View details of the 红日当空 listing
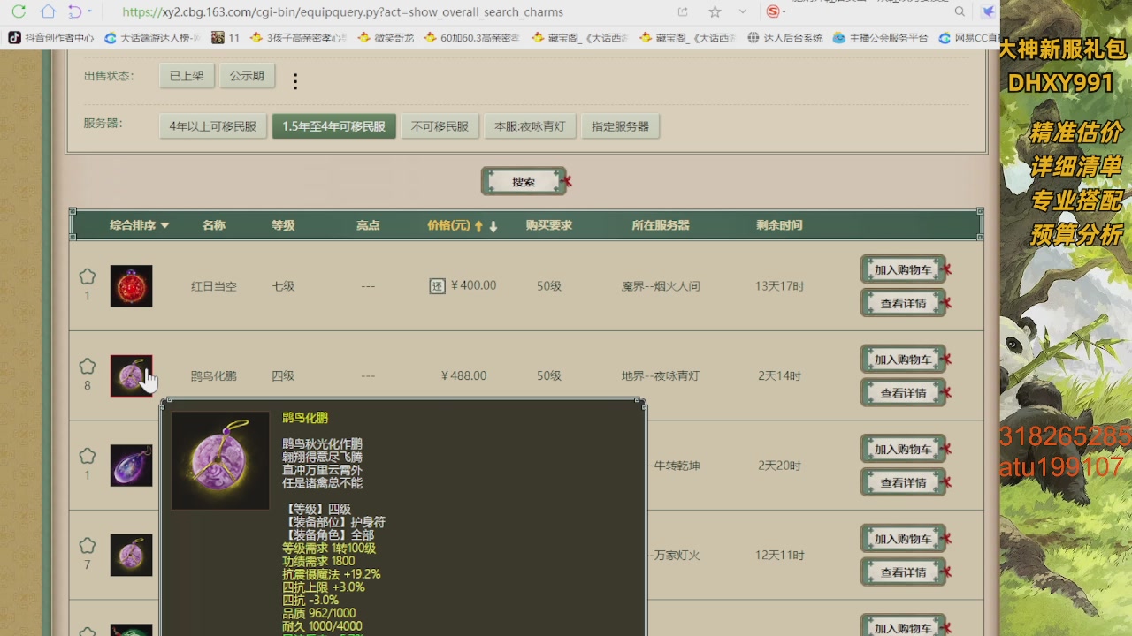This screenshot has width=1132, height=636. (x=903, y=303)
